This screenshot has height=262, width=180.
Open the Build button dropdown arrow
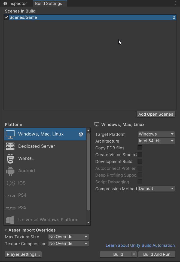click(x=134, y=254)
